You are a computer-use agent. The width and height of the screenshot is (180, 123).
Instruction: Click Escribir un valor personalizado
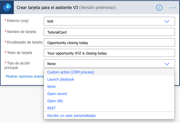(x=109, y=116)
